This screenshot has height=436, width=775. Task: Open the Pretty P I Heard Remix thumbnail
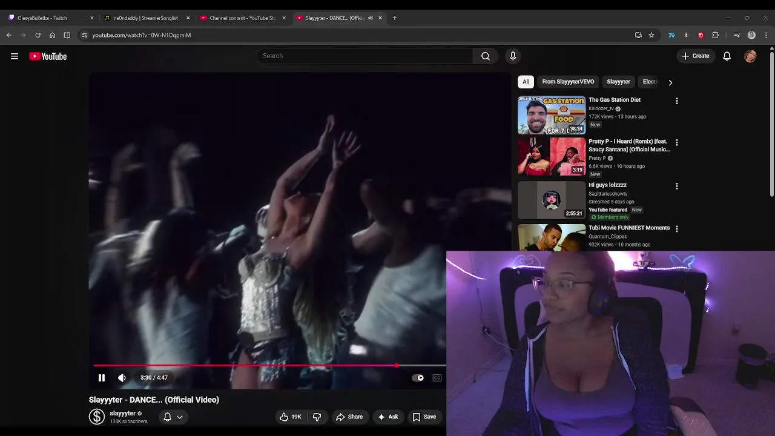point(552,157)
